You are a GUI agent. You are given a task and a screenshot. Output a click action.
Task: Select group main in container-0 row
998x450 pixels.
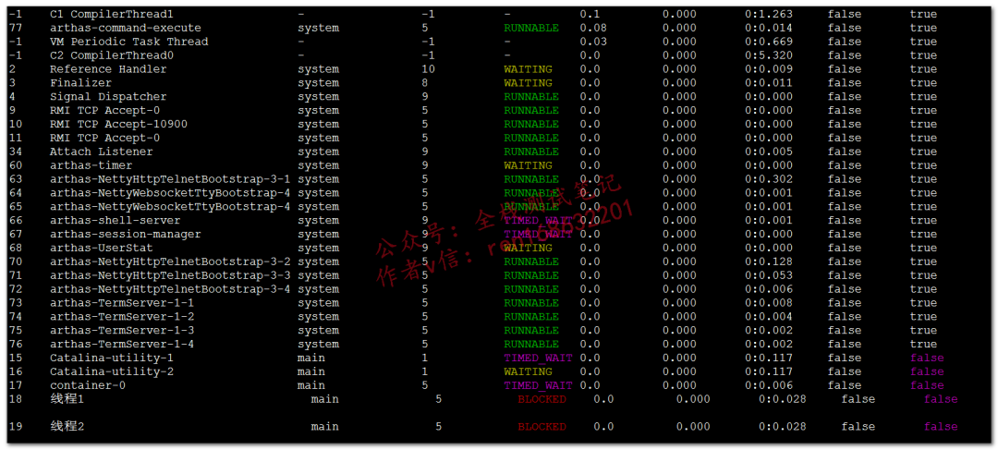click(x=311, y=385)
